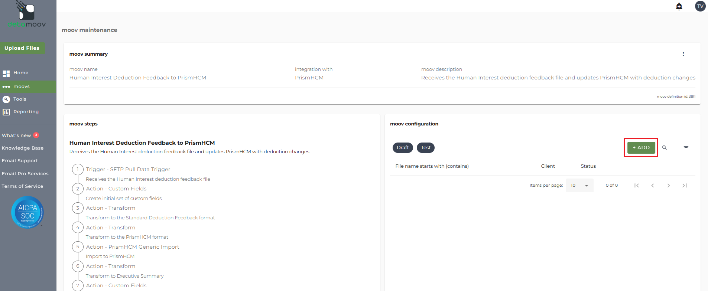Click the moovs sidebar icon

click(x=6, y=87)
